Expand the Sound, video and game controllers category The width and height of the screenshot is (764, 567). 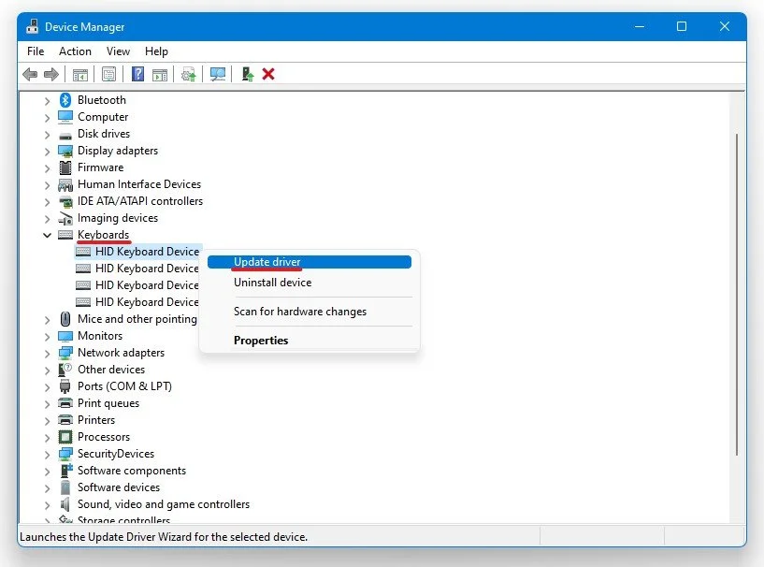pos(47,504)
